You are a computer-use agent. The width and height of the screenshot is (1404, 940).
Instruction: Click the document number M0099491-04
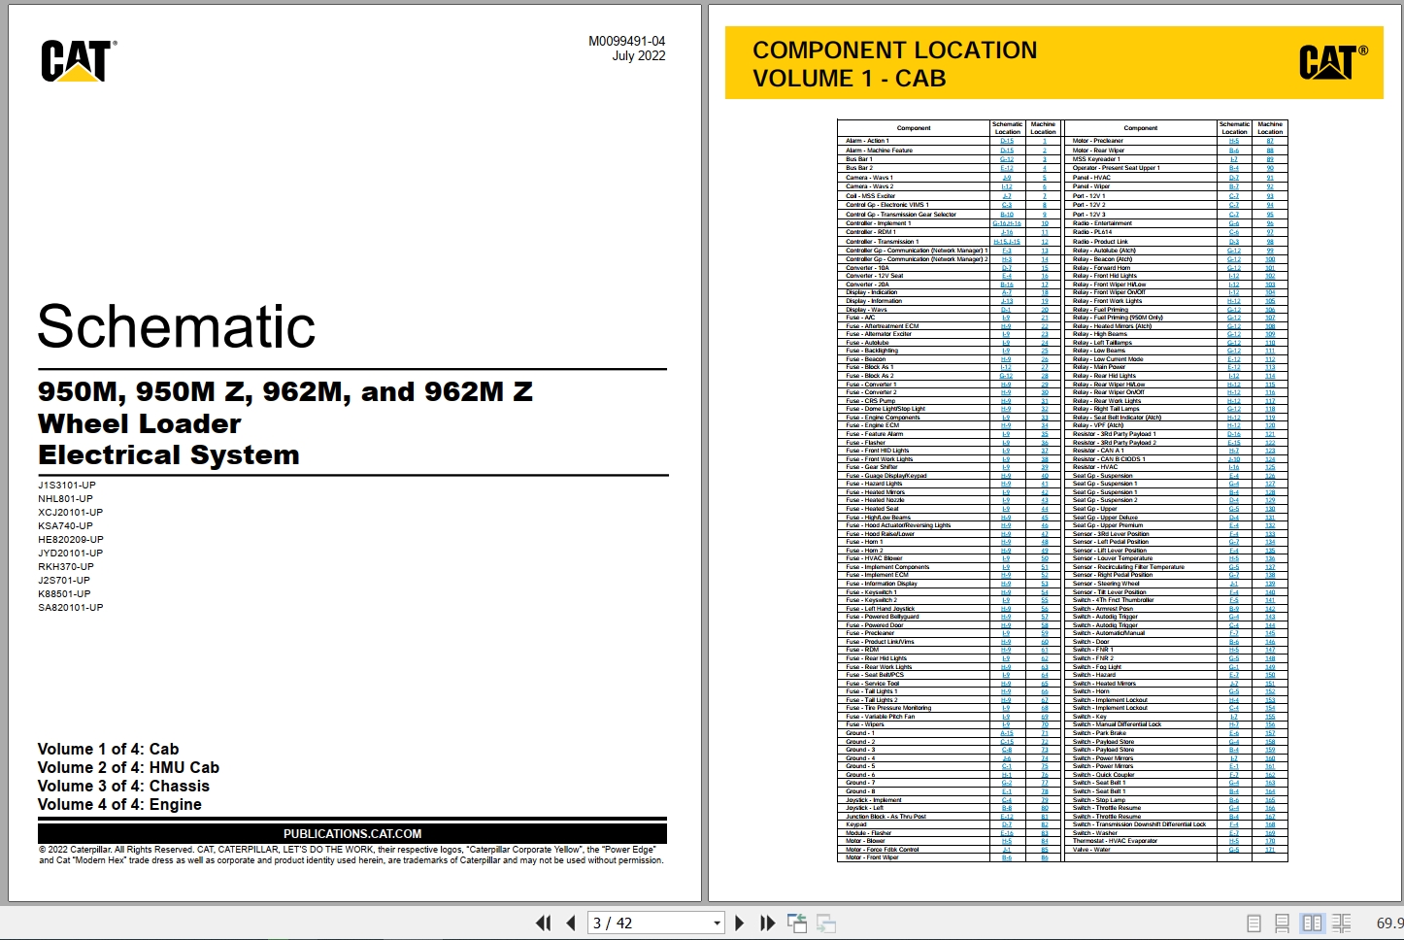coord(627,42)
